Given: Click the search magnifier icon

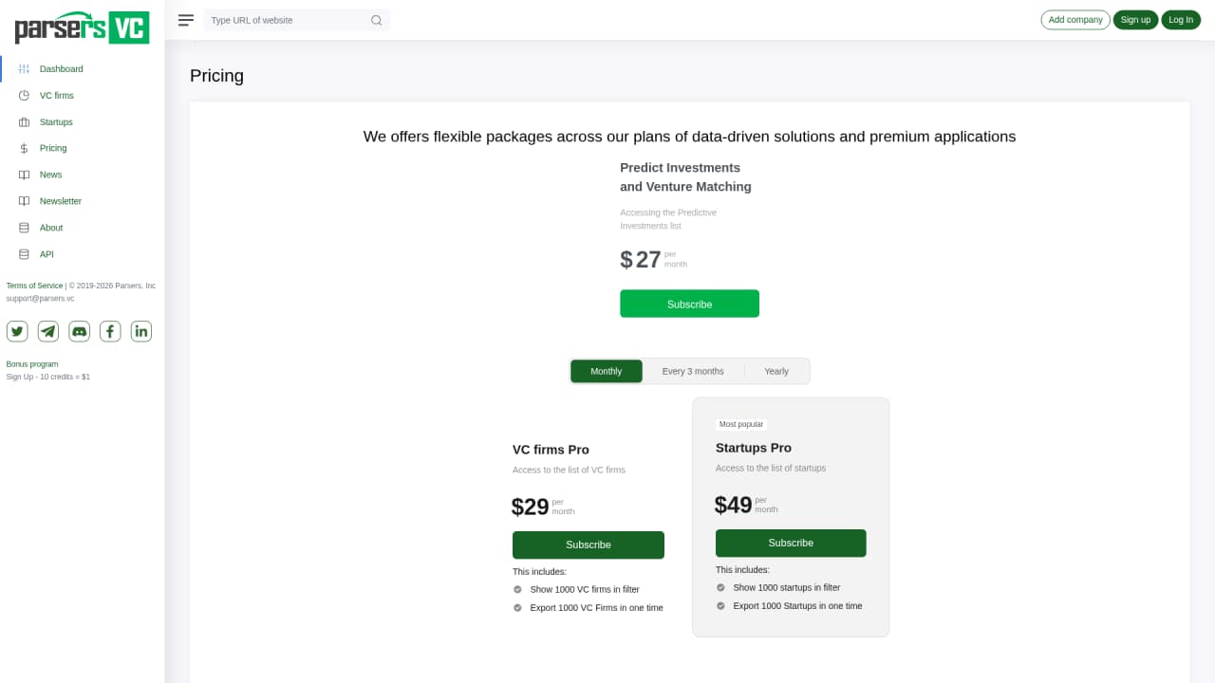Looking at the screenshot, I should (x=377, y=20).
